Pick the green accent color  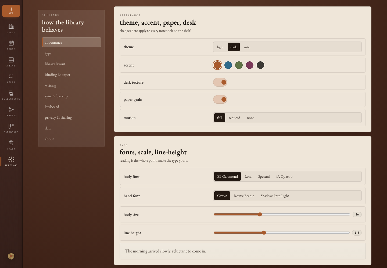[x=239, y=65]
